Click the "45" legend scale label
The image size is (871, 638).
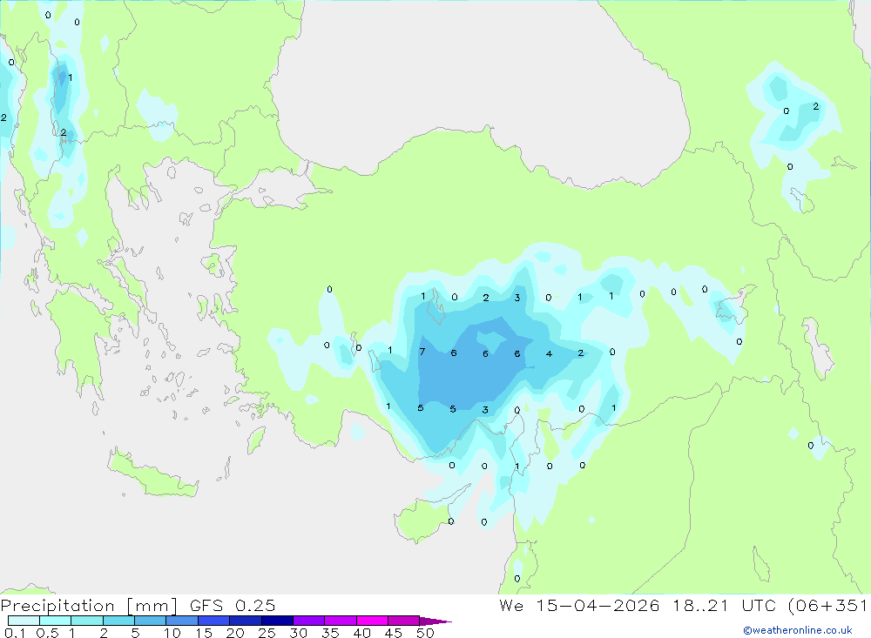click(394, 633)
